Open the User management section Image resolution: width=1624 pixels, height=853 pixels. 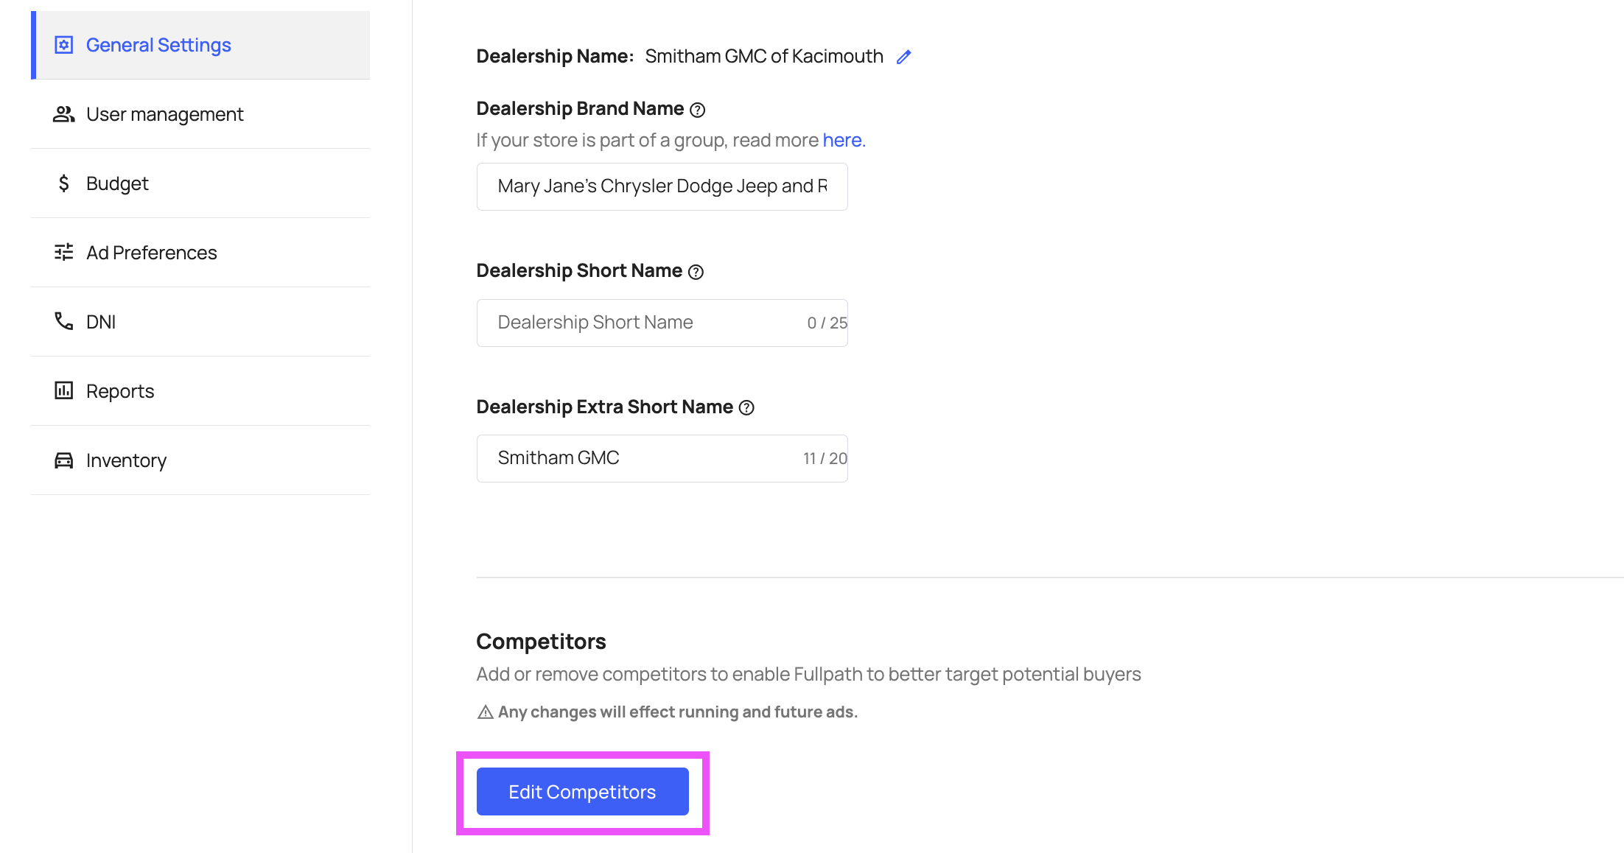coord(164,114)
